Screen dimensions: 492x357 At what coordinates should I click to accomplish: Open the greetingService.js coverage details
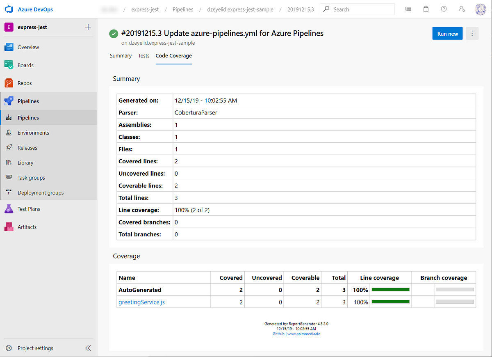click(x=142, y=302)
